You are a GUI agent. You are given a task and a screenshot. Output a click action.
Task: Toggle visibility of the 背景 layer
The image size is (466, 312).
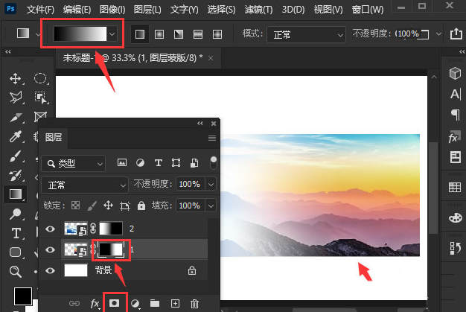pos(51,270)
